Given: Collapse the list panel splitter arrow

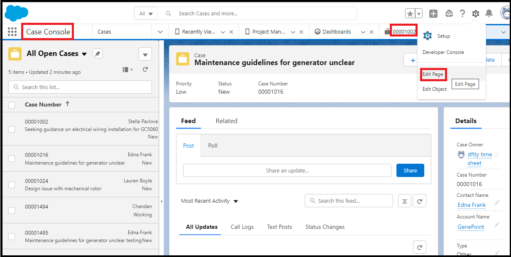Looking at the screenshot, I should pyautogui.click(x=162, y=202).
